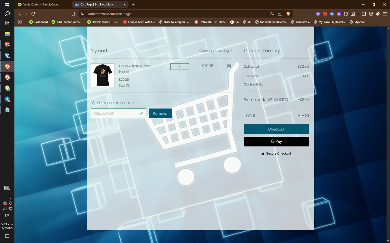Open the volume control in tray
The height and width of the screenshot is (243, 390).
coord(4,209)
